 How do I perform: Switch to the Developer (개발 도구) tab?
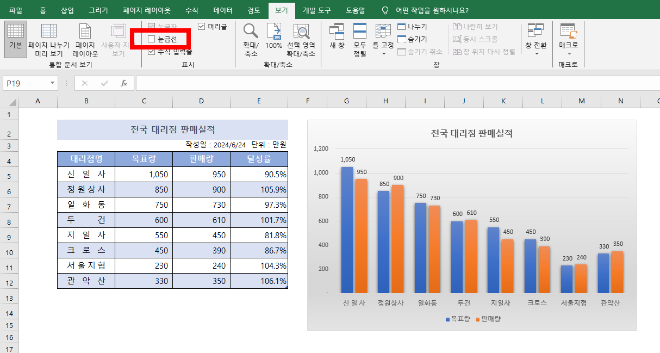click(x=316, y=10)
